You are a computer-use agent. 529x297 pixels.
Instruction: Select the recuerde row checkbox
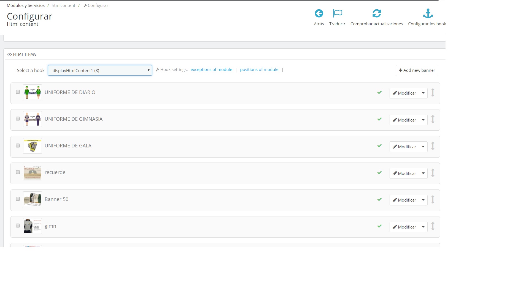point(18,172)
